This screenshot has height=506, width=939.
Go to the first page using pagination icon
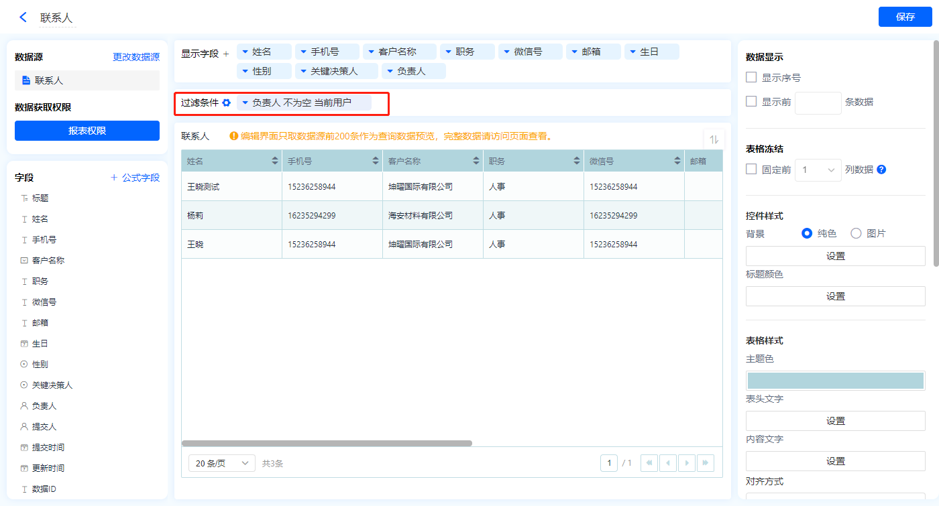[x=649, y=463]
